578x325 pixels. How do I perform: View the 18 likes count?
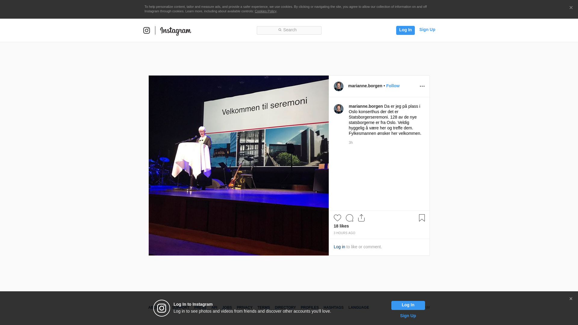(341, 226)
